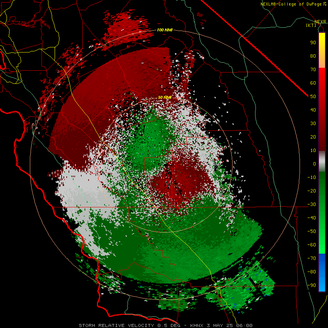Screen dimensions: 328x328
Task: Click the -80 value on velocity scale
Action: click(312, 272)
